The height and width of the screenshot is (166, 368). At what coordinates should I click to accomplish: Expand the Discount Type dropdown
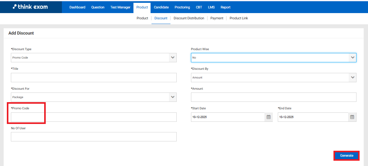(173, 58)
